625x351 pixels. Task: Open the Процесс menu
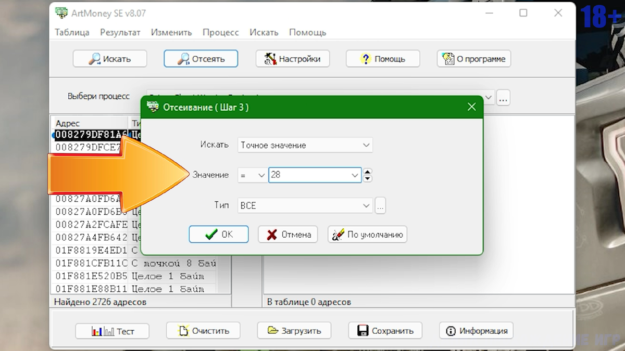click(x=221, y=32)
